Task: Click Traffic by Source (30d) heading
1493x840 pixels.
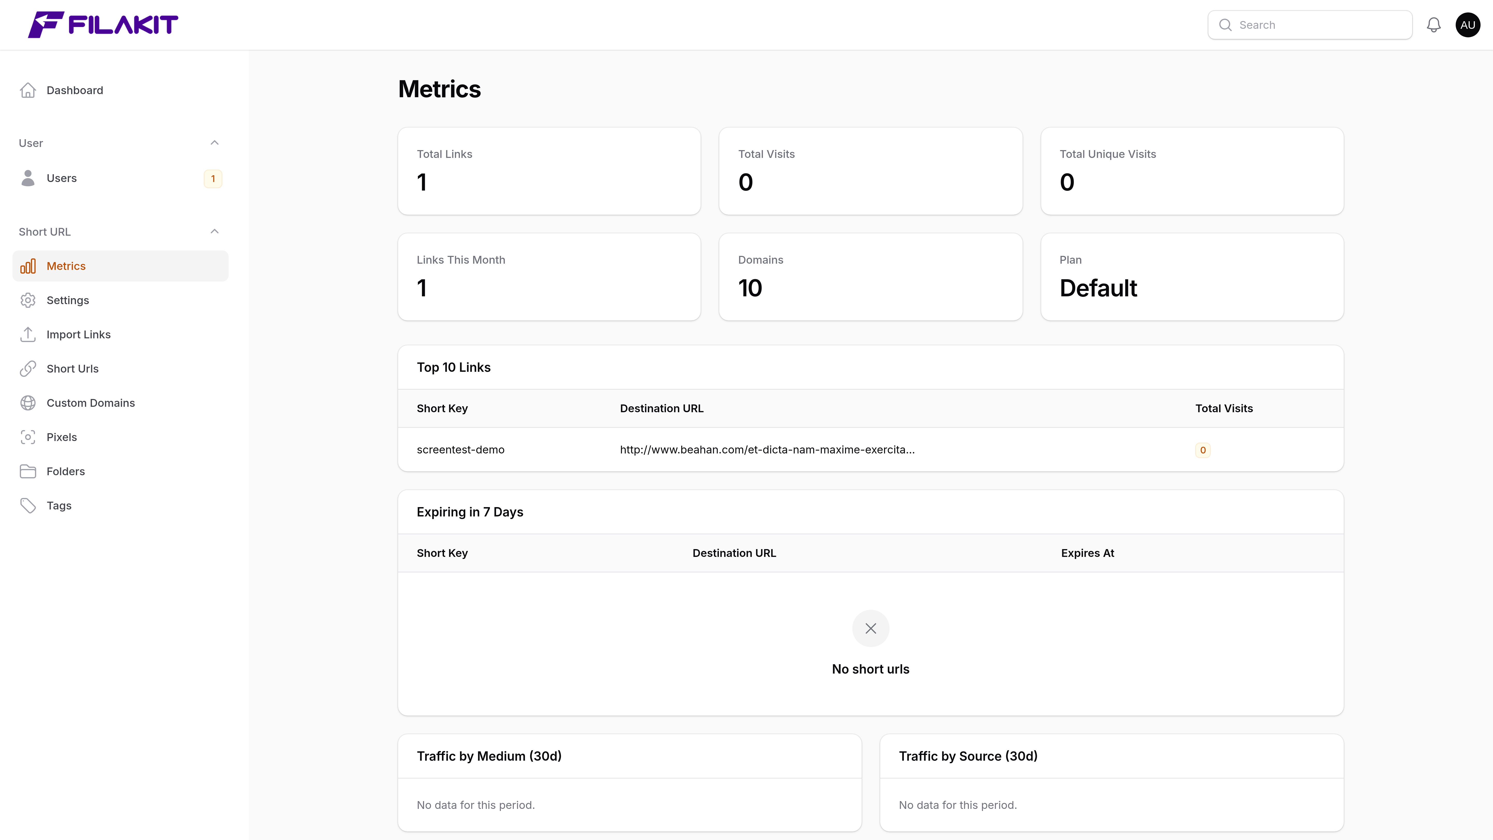Action: [x=968, y=757]
